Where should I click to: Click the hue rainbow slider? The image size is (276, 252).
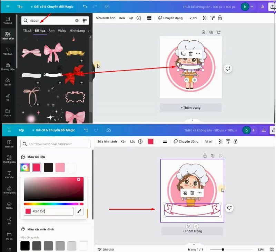(x=53, y=204)
